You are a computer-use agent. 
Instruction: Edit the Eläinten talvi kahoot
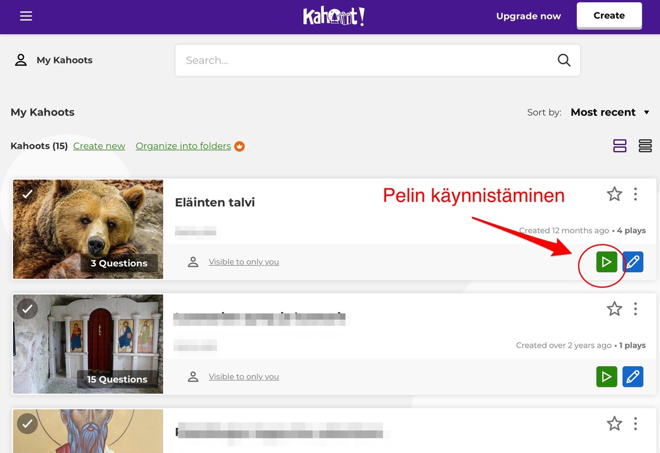coord(633,262)
